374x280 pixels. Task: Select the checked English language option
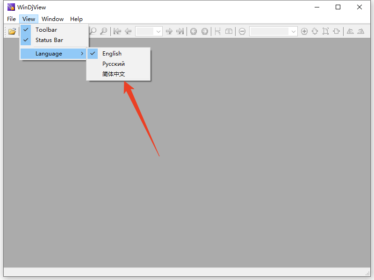(x=112, y=54)
